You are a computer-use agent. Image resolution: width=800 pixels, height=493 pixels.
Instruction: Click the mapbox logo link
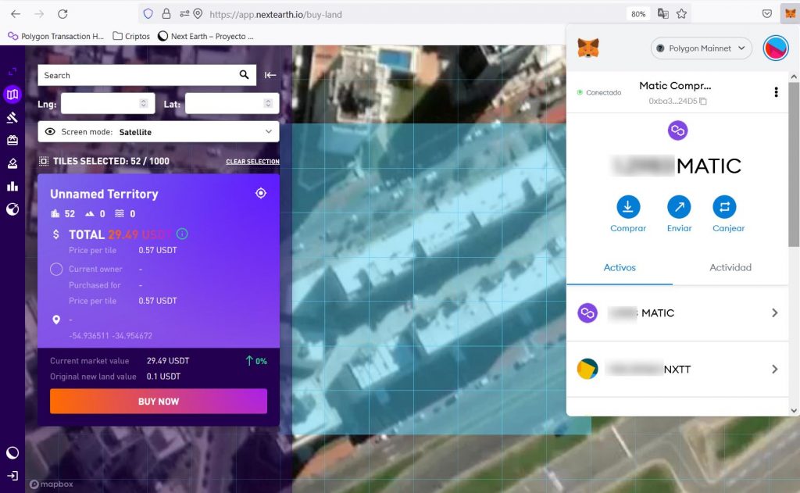click(x=52, y=484)
